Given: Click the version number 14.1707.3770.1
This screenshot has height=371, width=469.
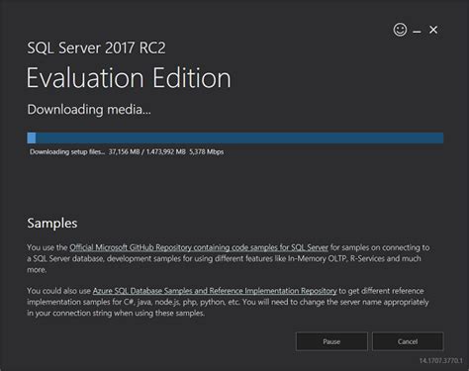Looking at the screenshot, I should click(441, 361).
